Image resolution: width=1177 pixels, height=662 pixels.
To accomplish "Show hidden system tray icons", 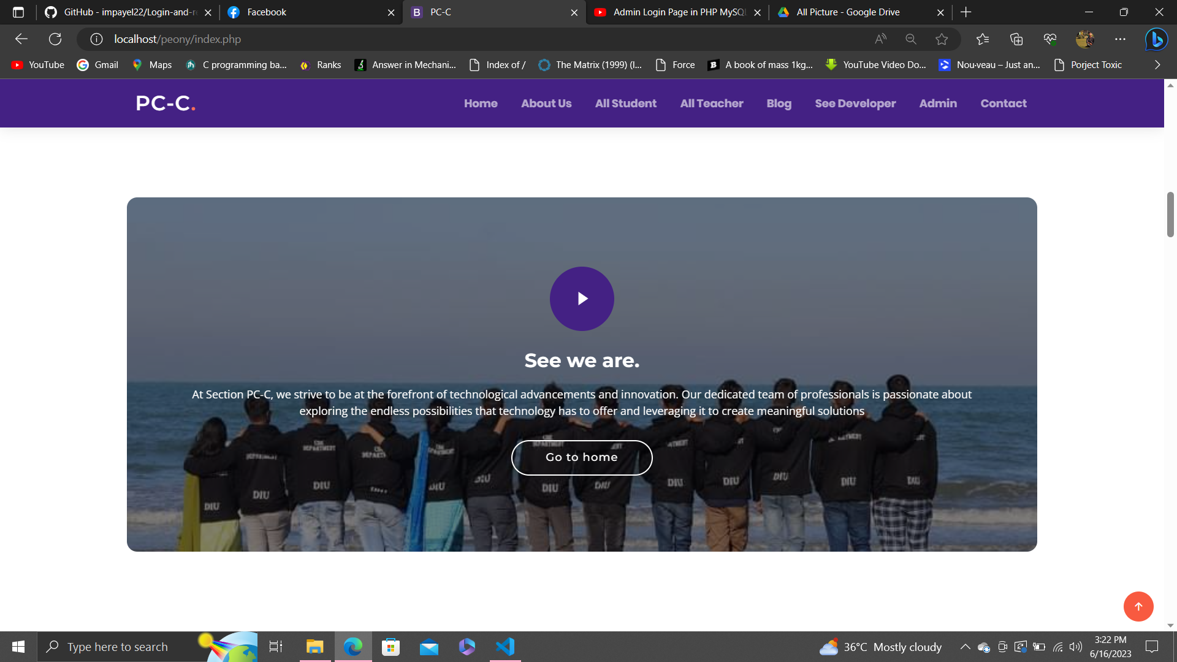I will (x=965, y=647).
